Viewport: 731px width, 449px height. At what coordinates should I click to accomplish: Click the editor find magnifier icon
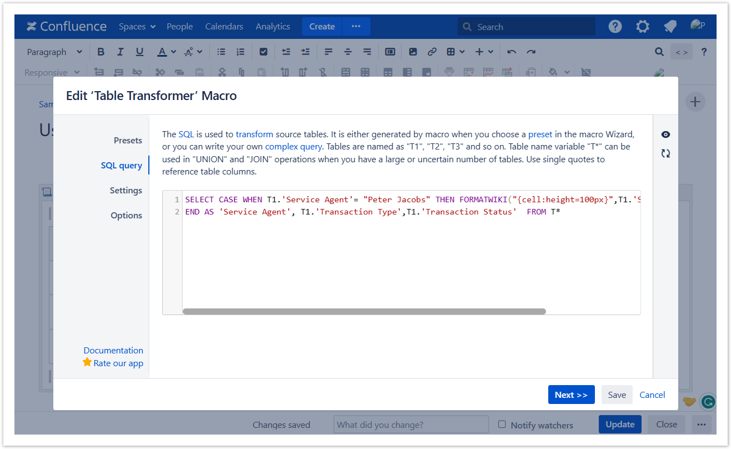659,52
